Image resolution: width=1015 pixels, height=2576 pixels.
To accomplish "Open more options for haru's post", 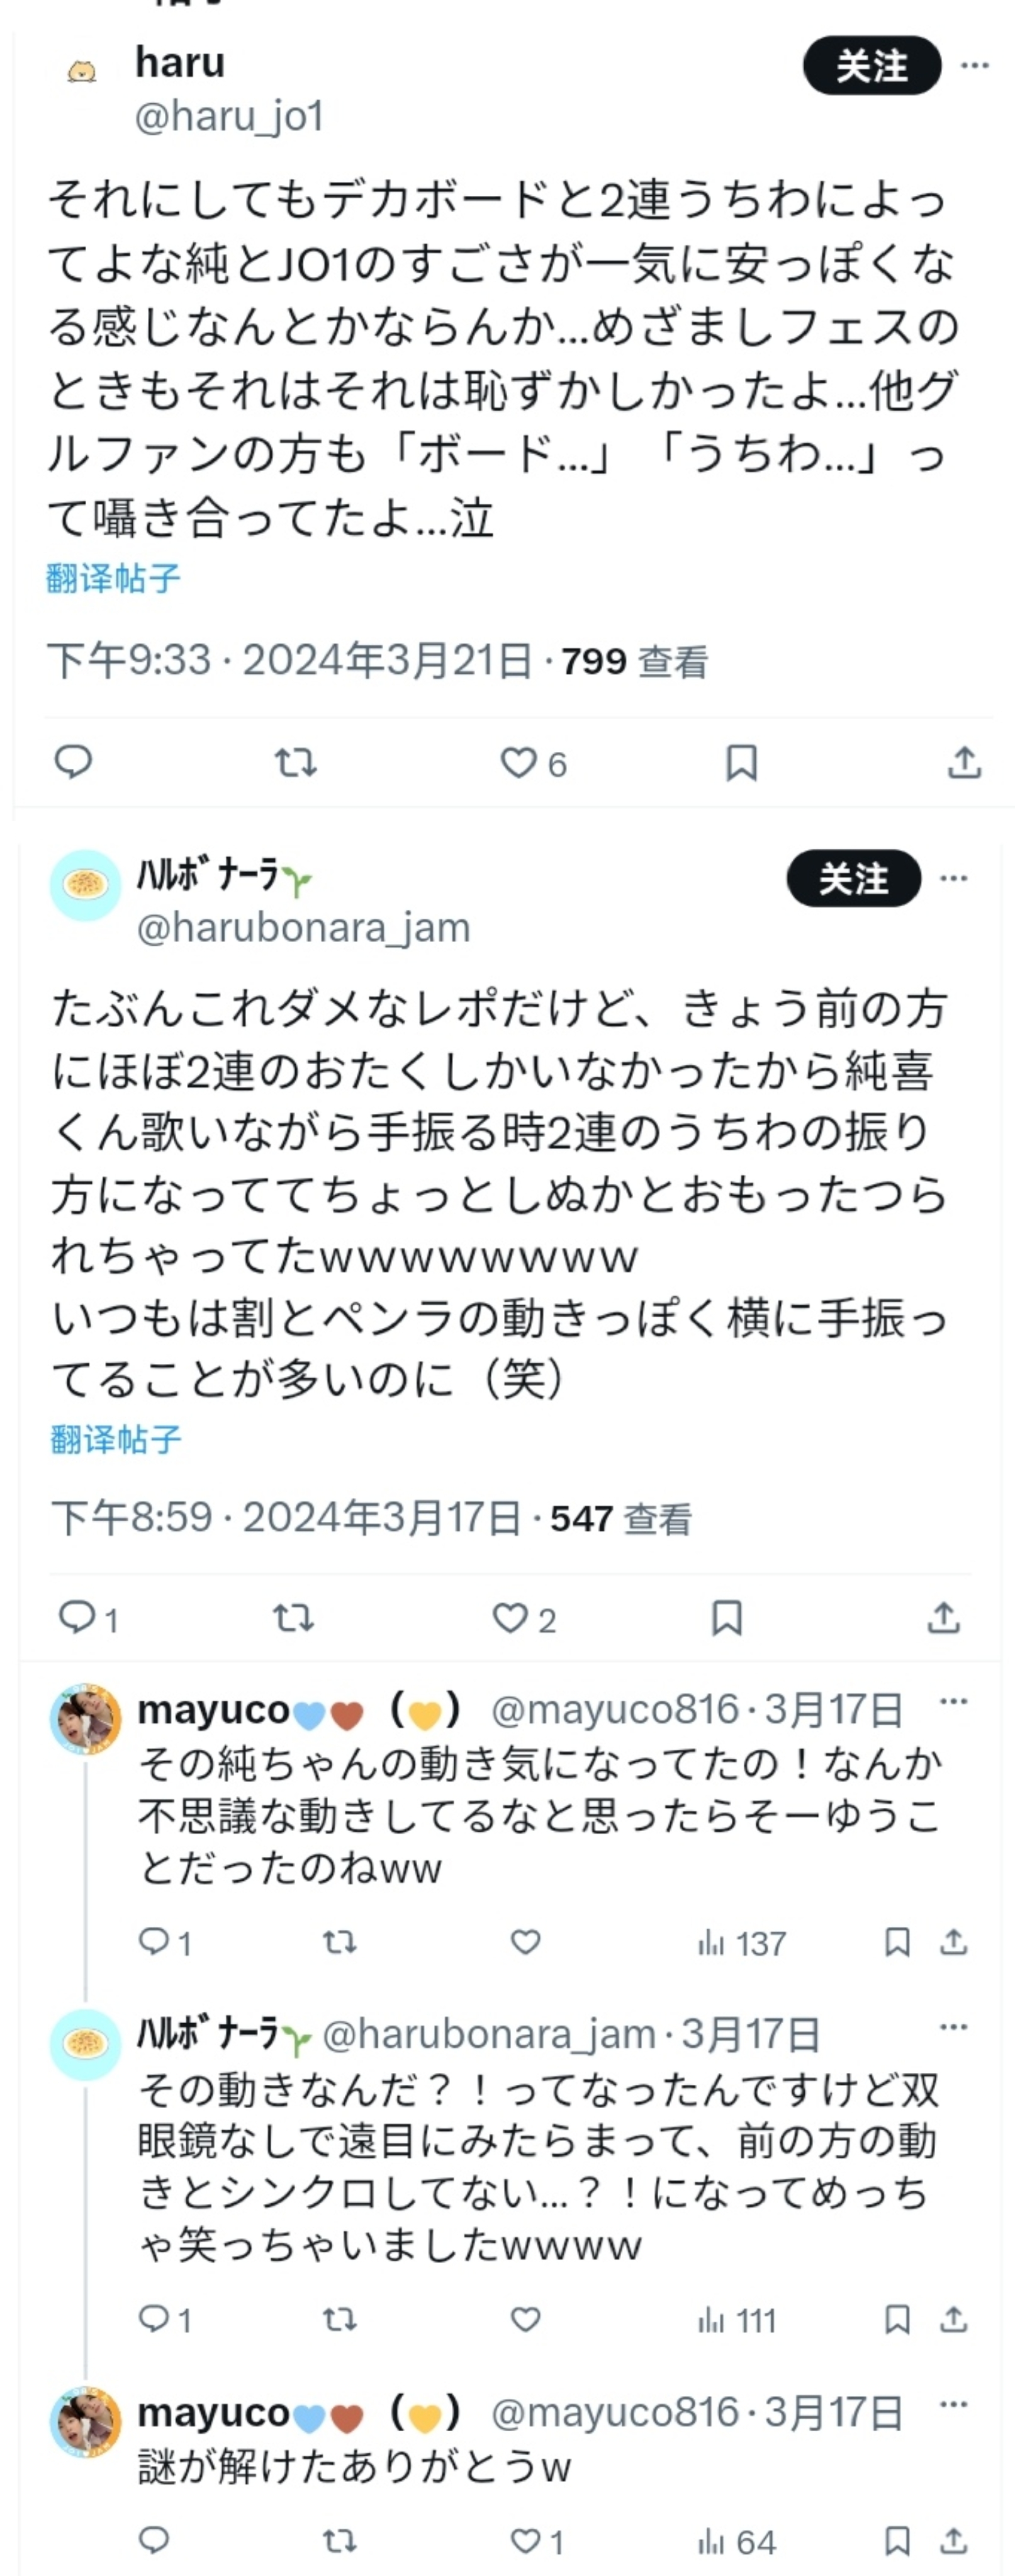I will [974, 66].
